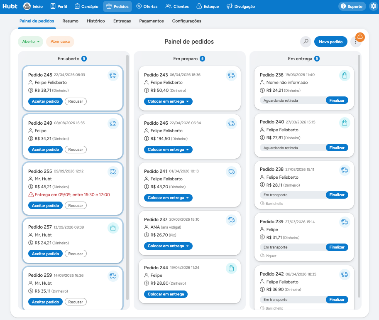
Task: Click delivery truck icon on Pedido 238
Action: click(x=345, y=170)
